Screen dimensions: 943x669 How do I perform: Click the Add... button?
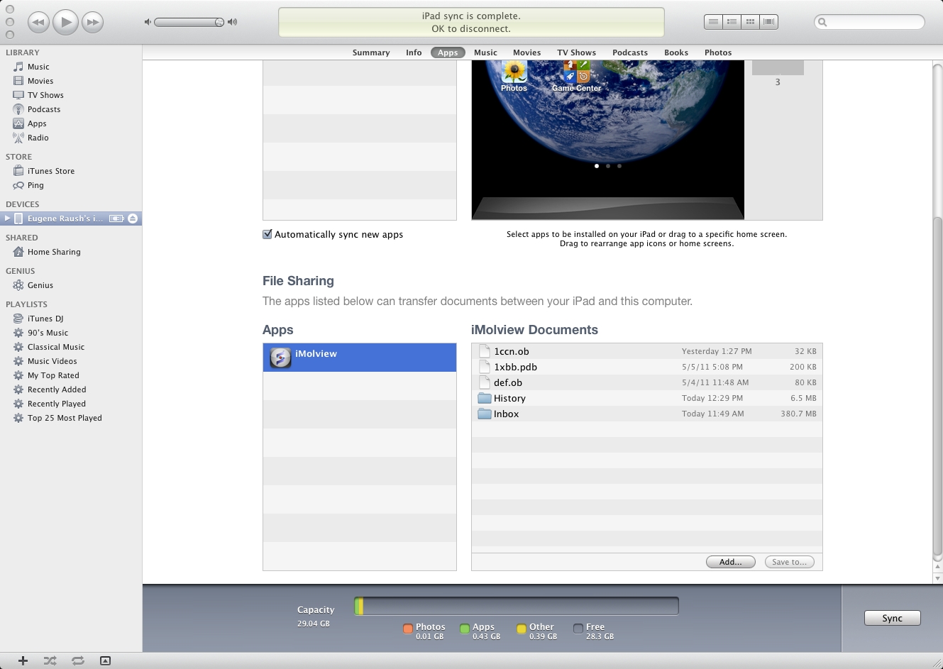(x=730, y=562)
